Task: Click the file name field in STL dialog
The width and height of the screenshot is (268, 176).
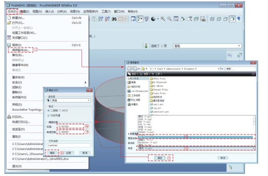Action: coord(69,145)
